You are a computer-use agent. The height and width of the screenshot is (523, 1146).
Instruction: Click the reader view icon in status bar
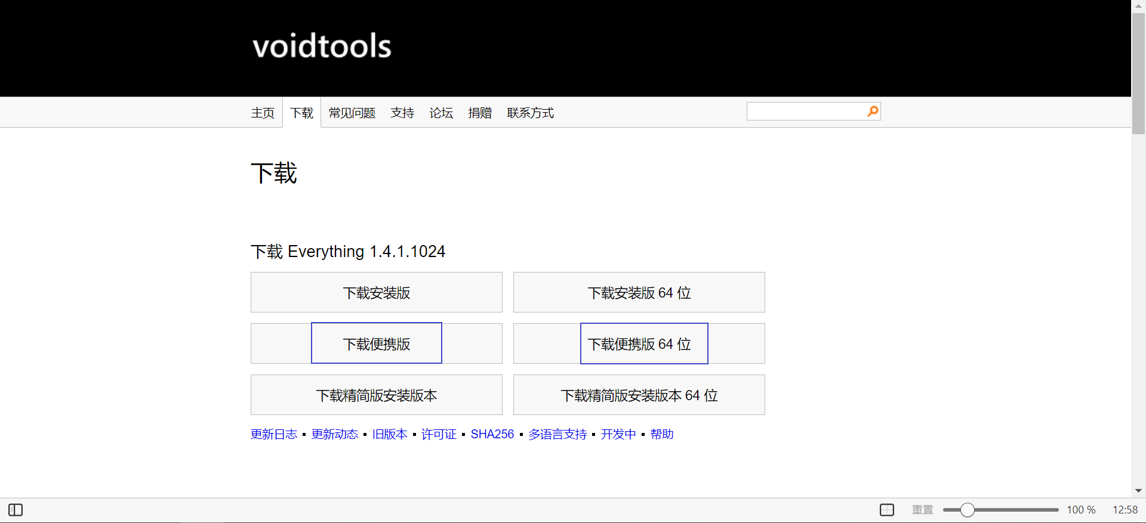pos(887,510)
